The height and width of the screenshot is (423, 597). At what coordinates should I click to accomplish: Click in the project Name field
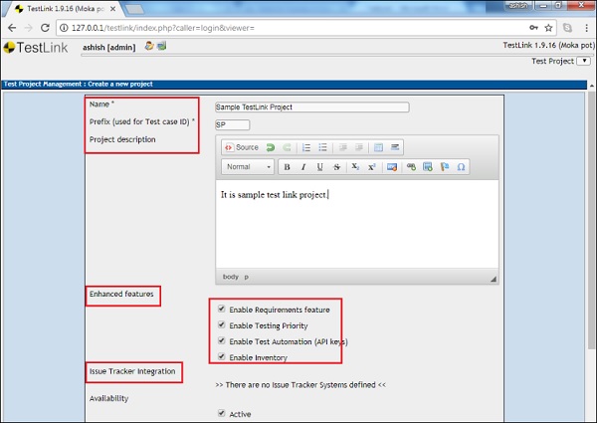pyautogui.click(x=311, y=106)
